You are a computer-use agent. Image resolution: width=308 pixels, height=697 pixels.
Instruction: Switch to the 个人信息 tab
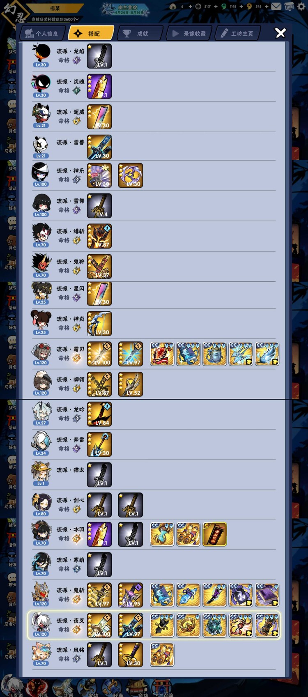coord(41,33)
